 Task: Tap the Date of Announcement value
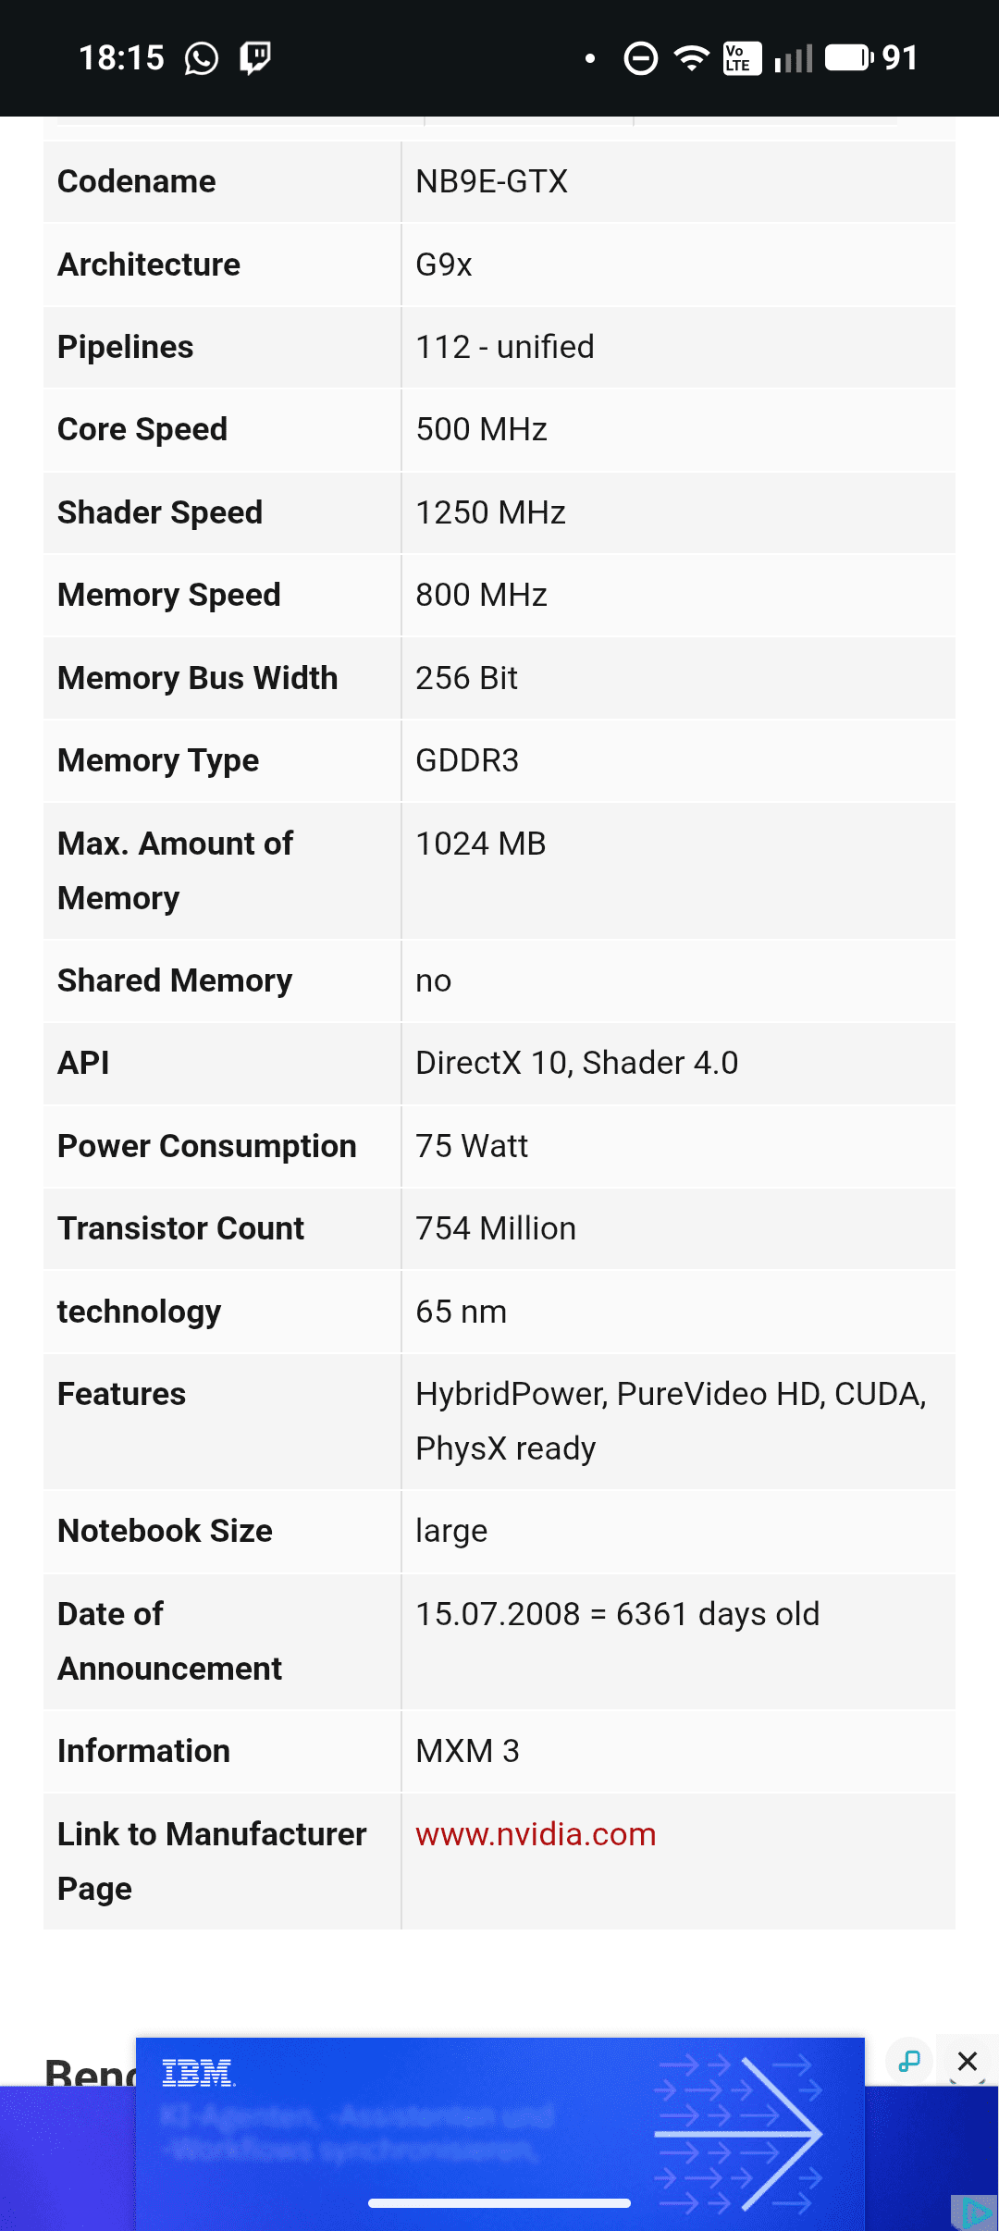click(617, 1614)
